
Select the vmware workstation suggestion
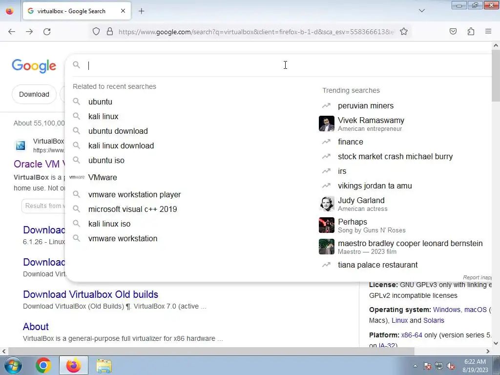[x=123, y=238]
